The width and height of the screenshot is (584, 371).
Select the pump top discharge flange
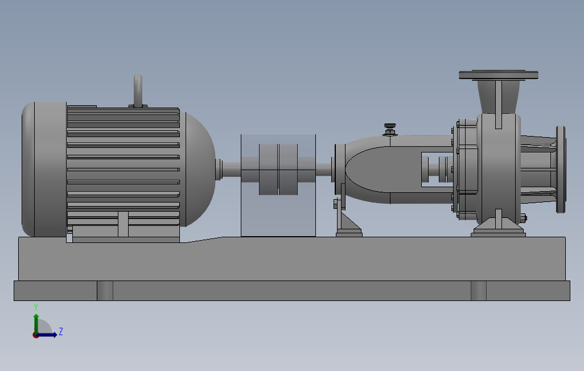(x=499, y=75)
